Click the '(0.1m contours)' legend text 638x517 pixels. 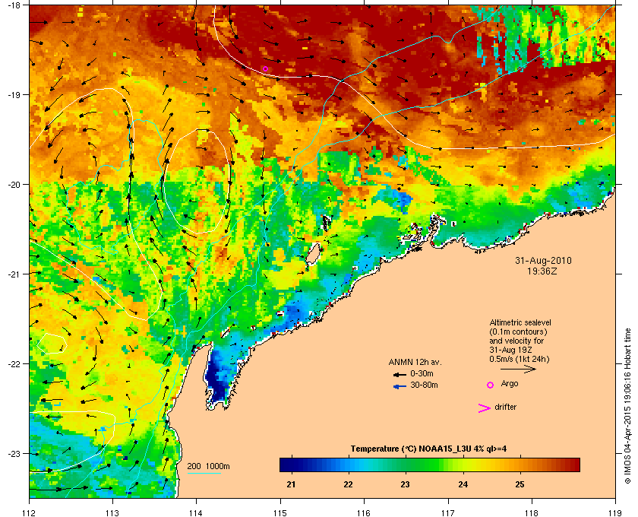518,331
